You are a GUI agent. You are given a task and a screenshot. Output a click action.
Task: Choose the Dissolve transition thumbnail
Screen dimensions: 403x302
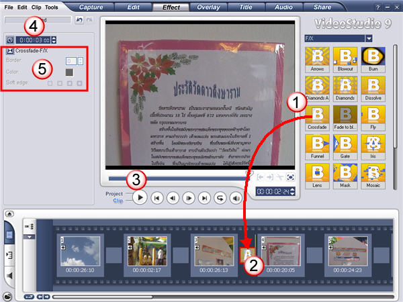click(373, 87)
